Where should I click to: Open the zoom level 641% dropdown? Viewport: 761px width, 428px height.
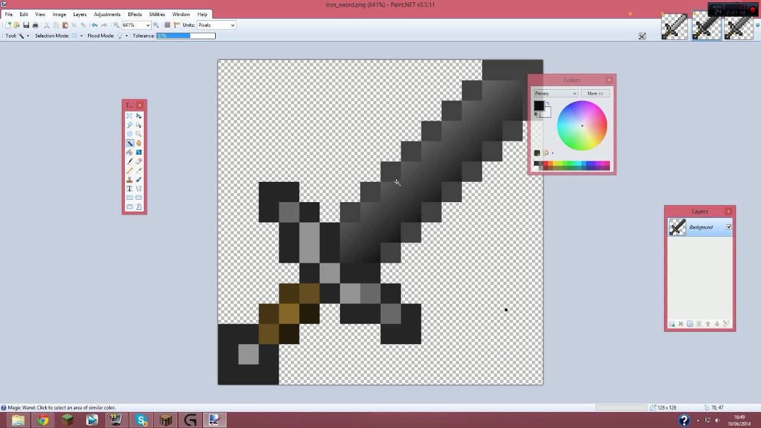click(x=148, y=25)
